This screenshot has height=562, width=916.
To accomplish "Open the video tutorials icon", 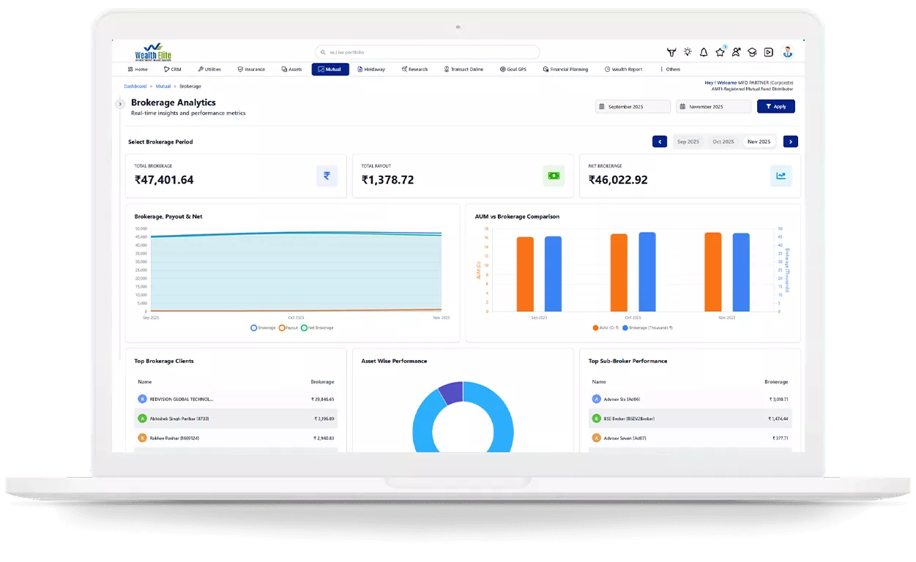I will pos(769,52).
